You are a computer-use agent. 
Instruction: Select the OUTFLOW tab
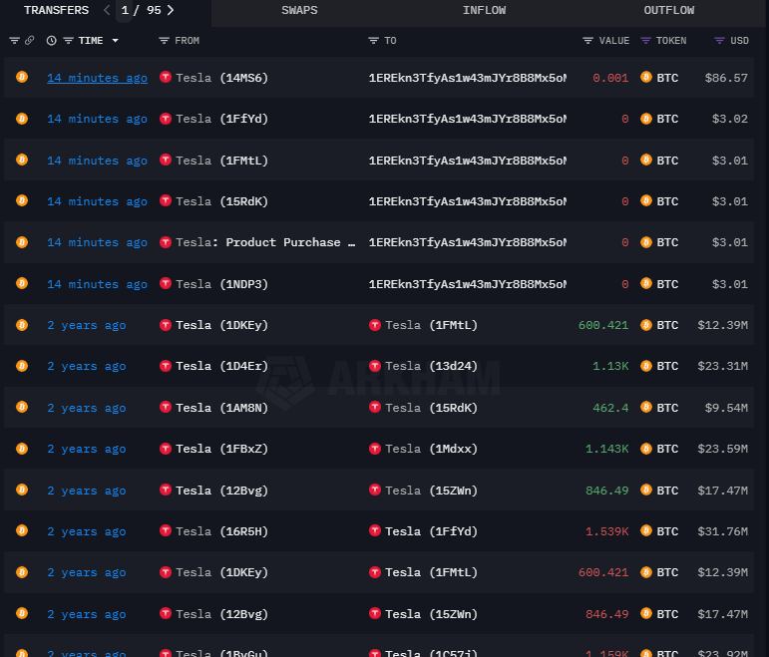pos(668,10)
